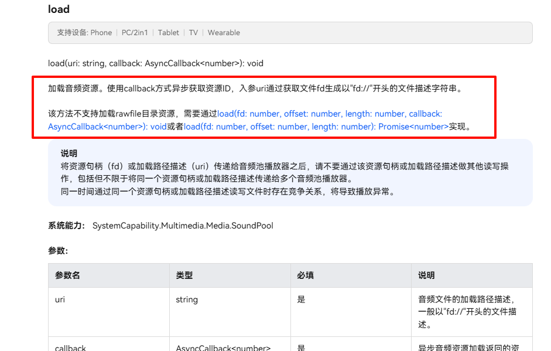
Task: Click the "说明" title in the blue note box
Action: coord(69,154)
